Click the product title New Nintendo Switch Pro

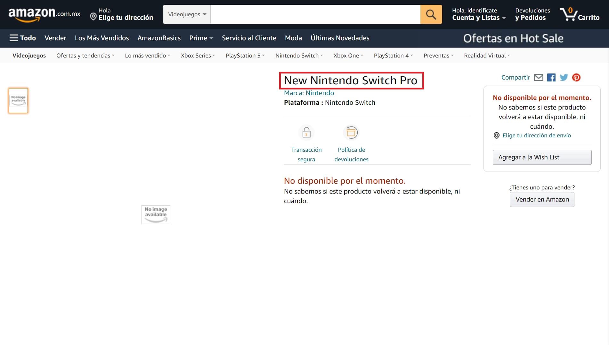coord(351,80)
